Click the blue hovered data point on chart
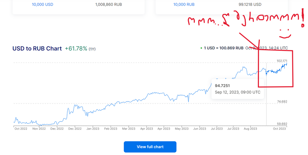Screen dimensions: 308x155 [266, 74]
